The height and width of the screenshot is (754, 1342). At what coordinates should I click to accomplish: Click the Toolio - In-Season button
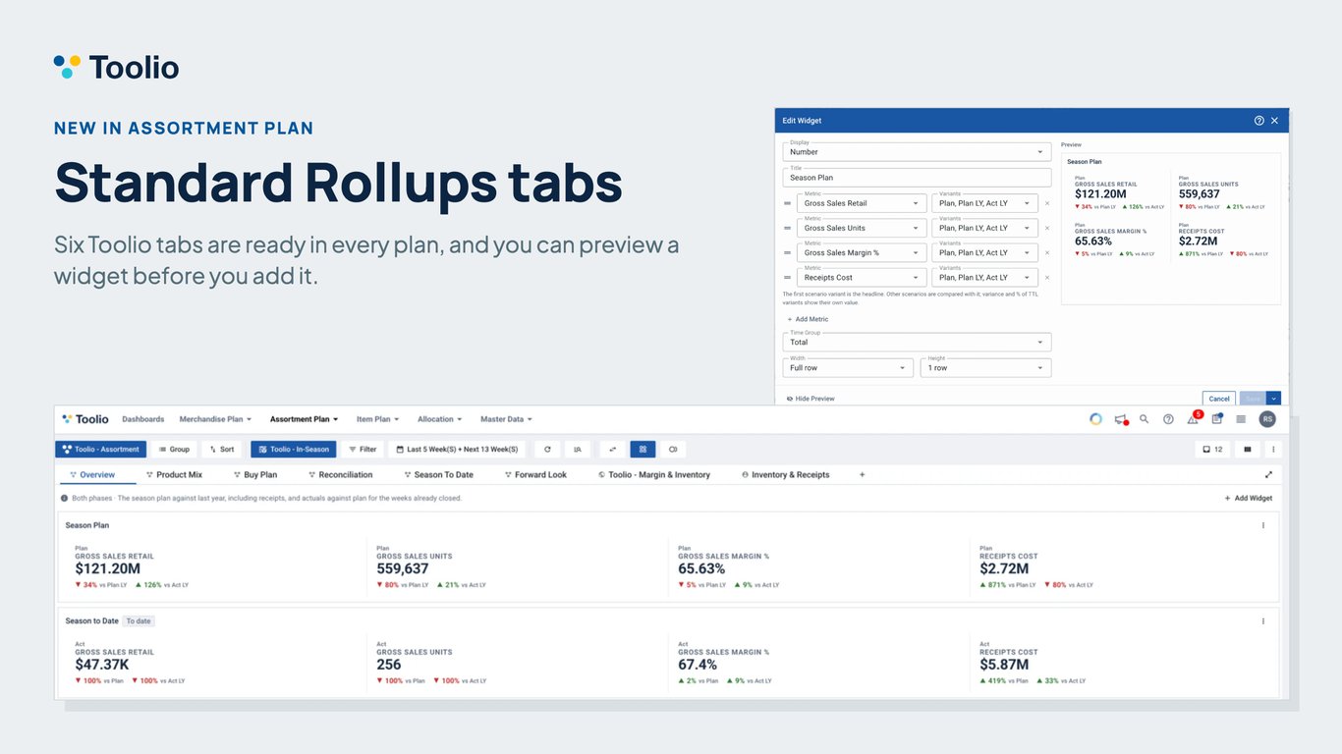[x=294, y=449]
